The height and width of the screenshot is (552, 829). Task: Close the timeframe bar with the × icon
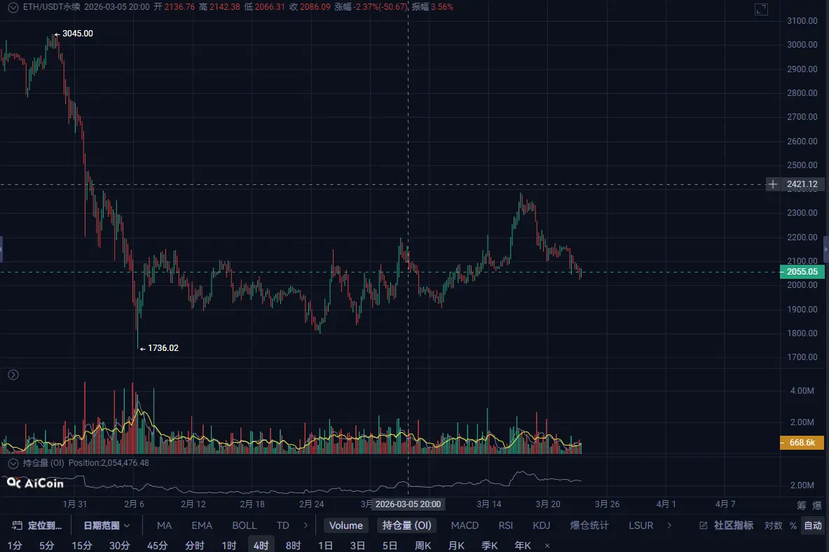pos(547,546)
